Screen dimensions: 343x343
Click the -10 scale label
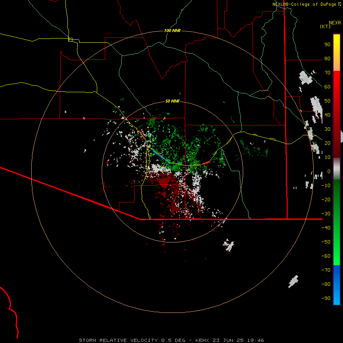click(x=326, y=186)
